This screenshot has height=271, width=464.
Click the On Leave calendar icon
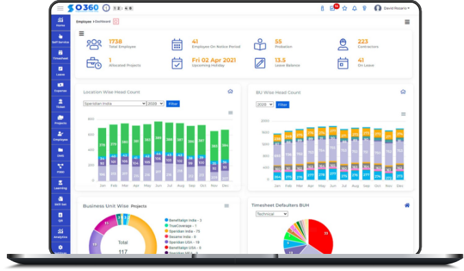click(343, 64)
